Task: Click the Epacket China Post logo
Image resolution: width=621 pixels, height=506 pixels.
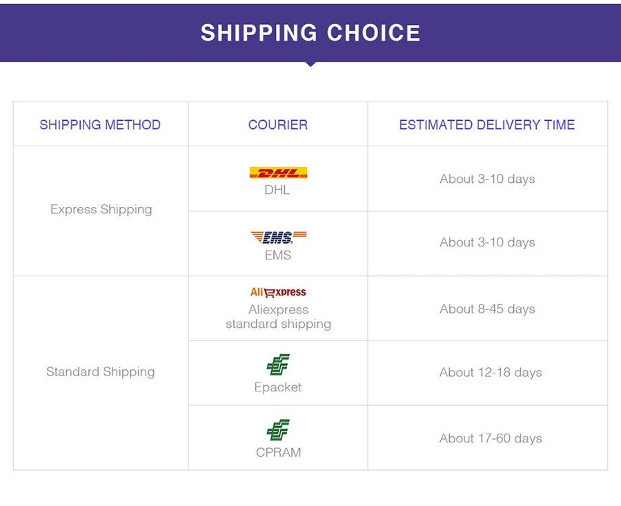Action: coord(278,364)
